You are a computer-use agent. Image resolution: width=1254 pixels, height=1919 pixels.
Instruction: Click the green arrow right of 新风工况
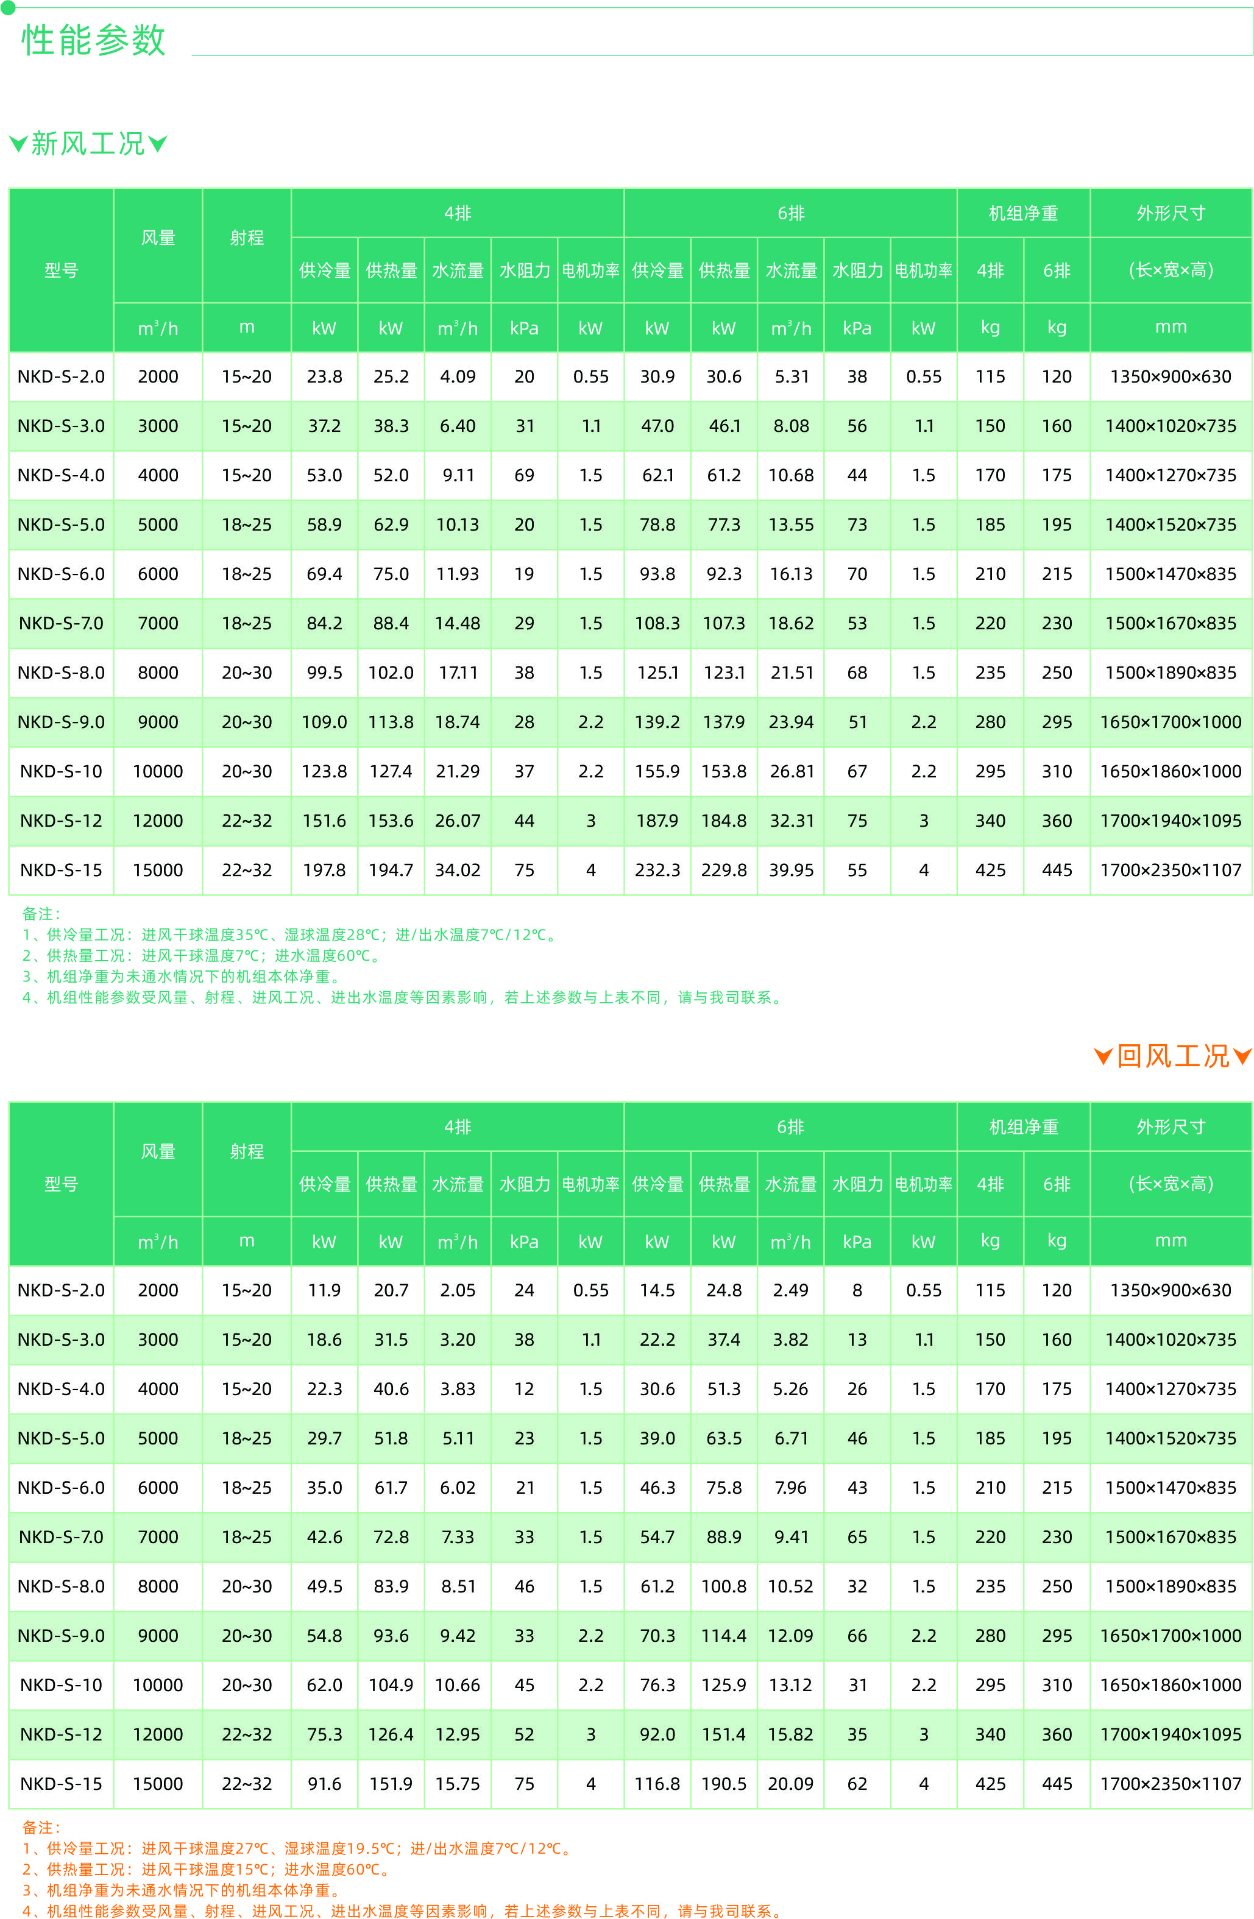158,144
